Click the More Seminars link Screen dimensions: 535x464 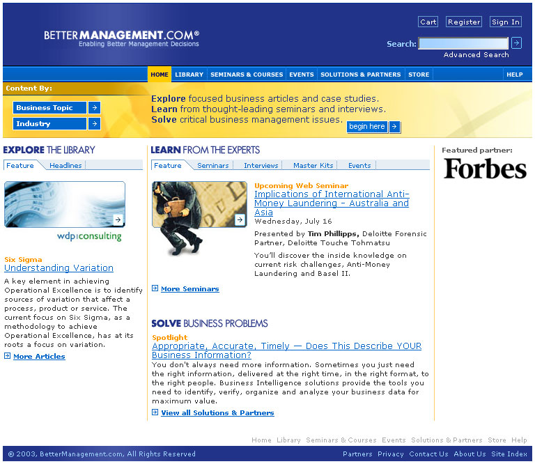click(190, 288)
